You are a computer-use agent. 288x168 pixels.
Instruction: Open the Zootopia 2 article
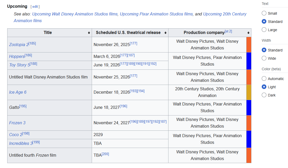coord(19,45)
